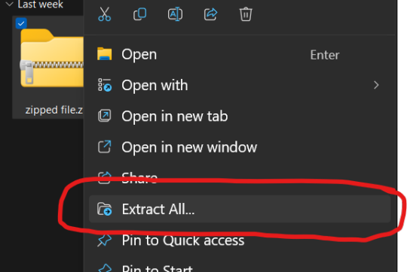Choose Extract All... menu entry
The height and width of the screenshot is (272, 407).
pyautogui.click(x=240, y=209)
